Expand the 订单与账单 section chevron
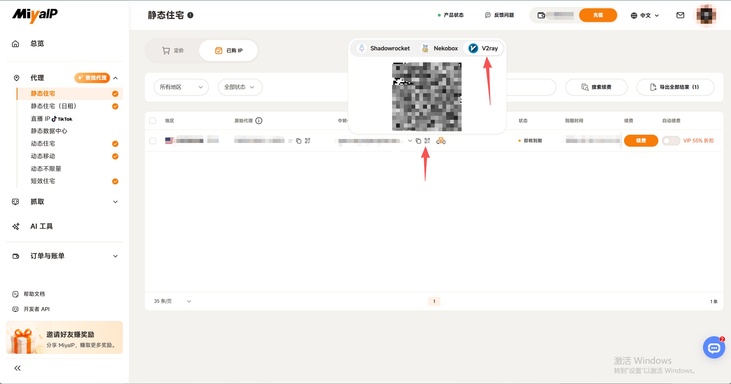This screenshot has height=384, width=731. pos(116,256)
